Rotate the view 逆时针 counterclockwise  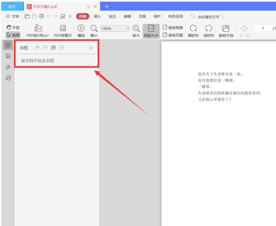[209, 31]
